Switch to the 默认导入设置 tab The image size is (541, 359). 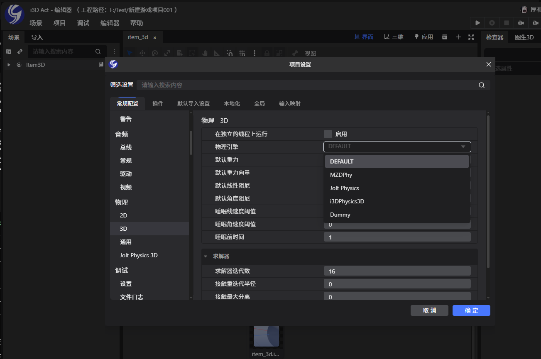(193, 103)
